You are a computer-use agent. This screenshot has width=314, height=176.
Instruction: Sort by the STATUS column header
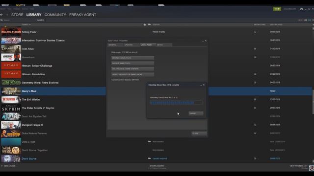point(156,24)
